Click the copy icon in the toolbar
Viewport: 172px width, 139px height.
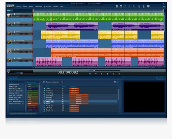coord(134,7)
